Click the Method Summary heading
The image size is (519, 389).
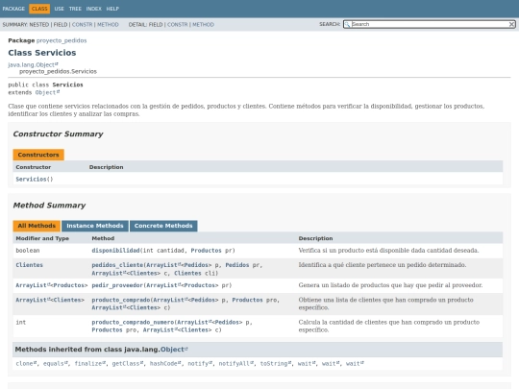[49, 206]
